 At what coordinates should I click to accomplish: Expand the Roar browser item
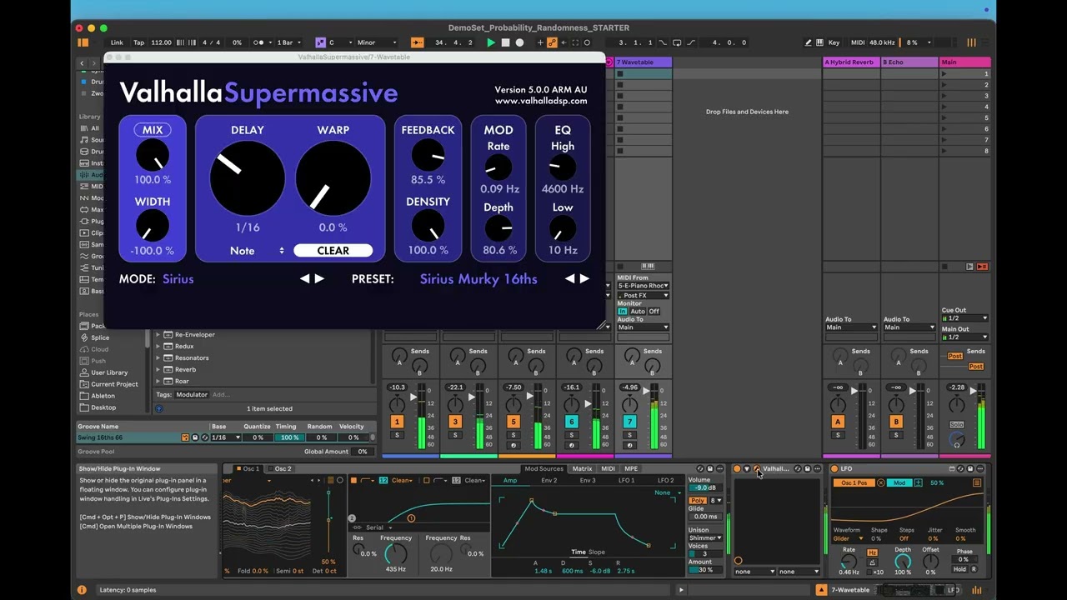(x=158, y=381)
